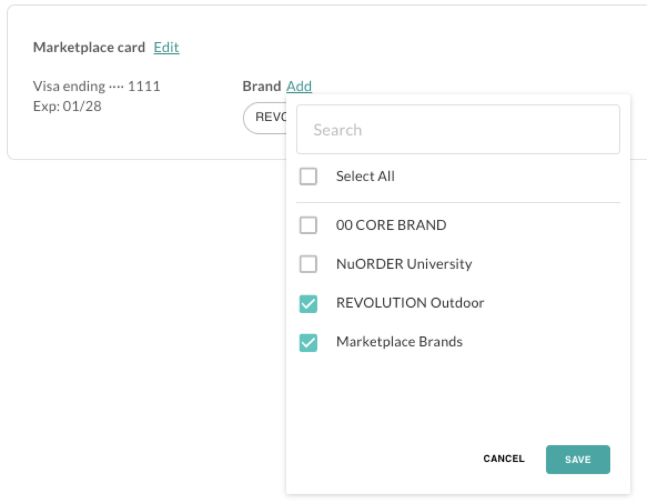The height and width of the screenshot is (503, 647).
Task: Toggle NuORDER University via its label
Action: tap(403, 264)
